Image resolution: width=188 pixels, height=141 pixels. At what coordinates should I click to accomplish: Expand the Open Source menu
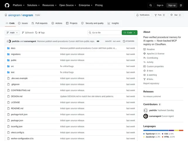coord(68,5)
